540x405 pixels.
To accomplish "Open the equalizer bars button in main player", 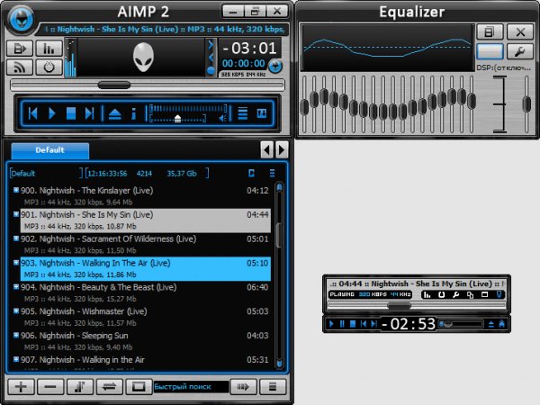I will point(49,49).
